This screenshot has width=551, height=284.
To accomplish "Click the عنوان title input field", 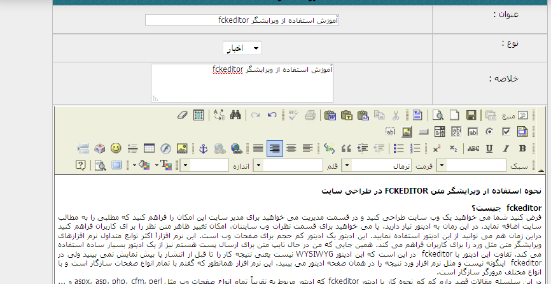I will coord(242,20).
